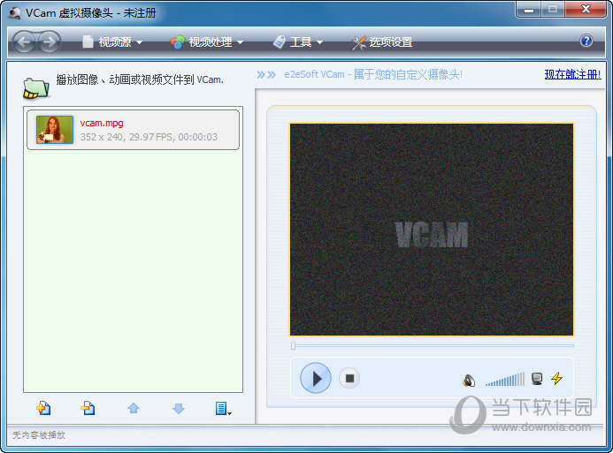
Task: Open the 工具 menu
Action: [298, 42]
